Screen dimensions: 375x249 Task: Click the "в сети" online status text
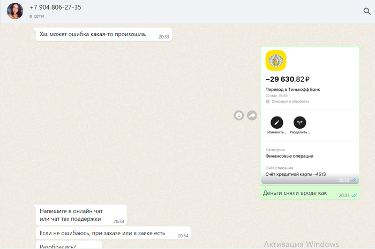click(x=36, y=16)
